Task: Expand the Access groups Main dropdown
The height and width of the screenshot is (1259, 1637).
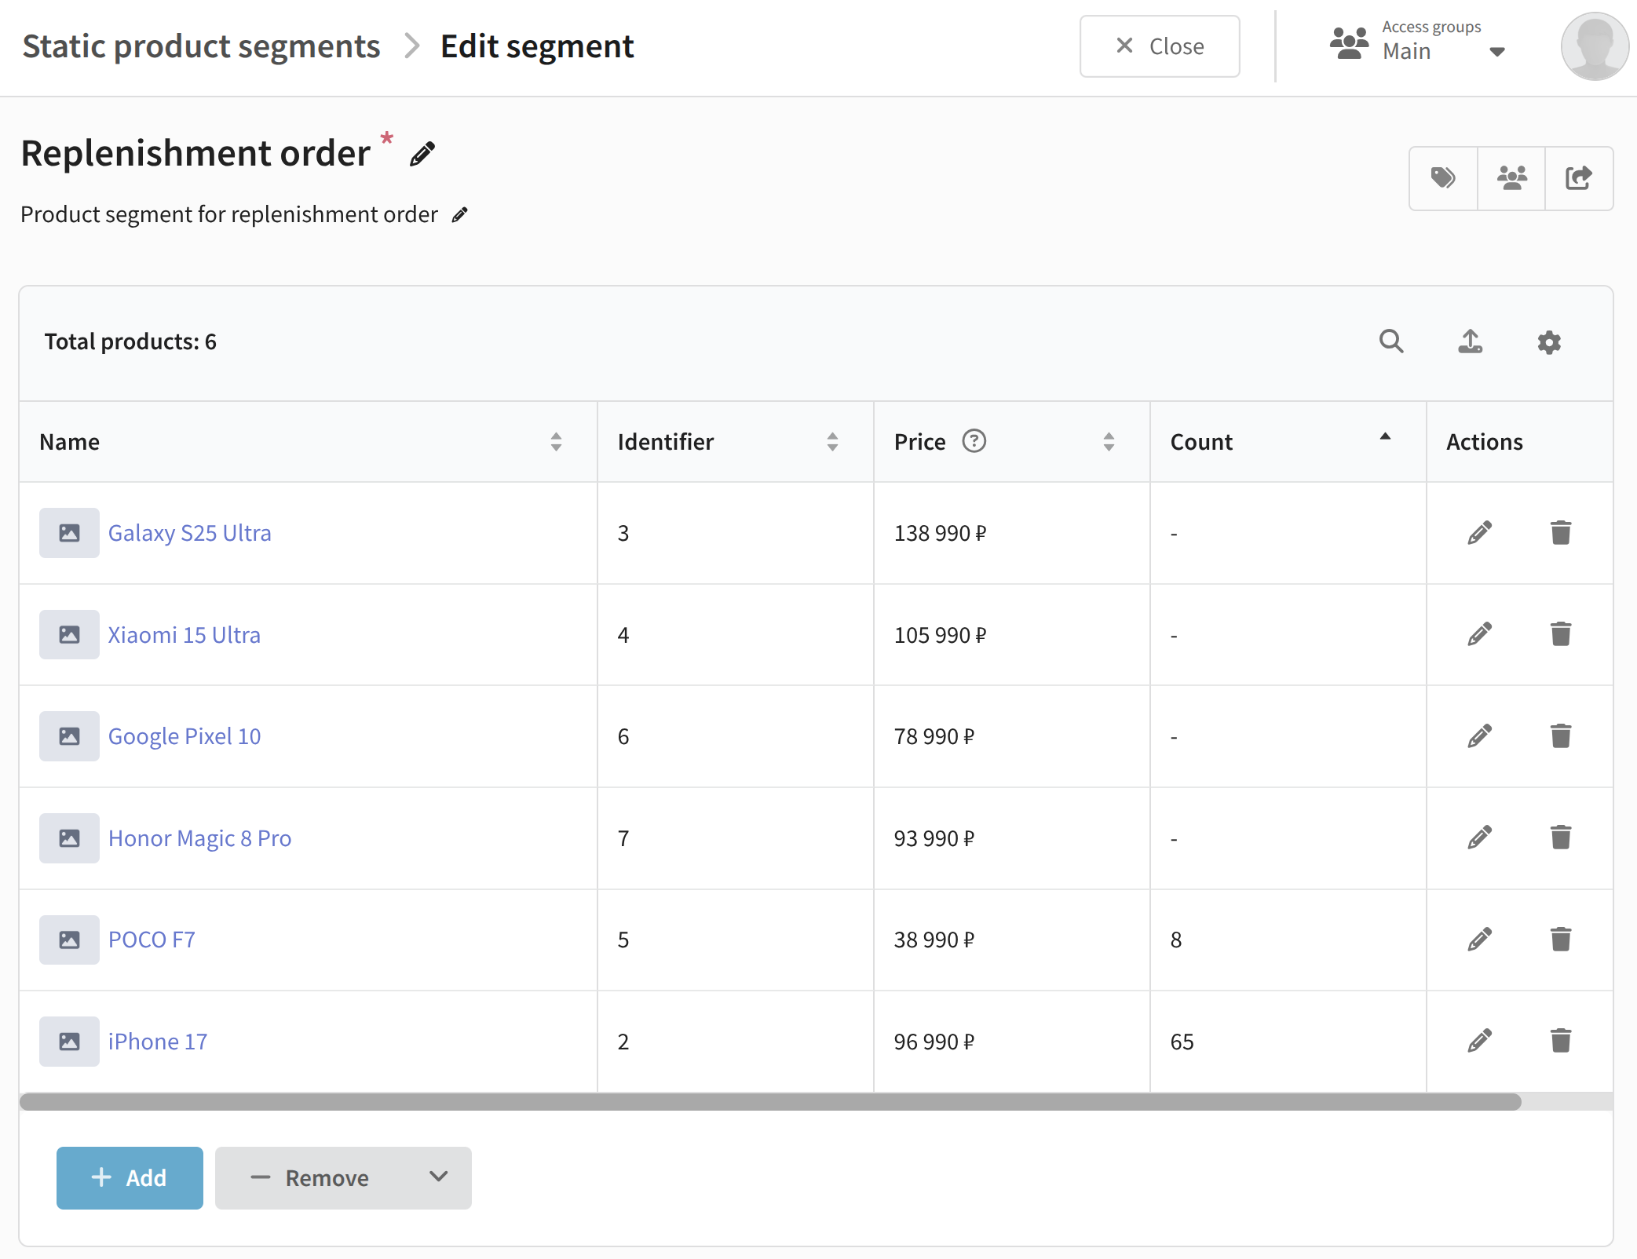Action: coord(1496,52)
